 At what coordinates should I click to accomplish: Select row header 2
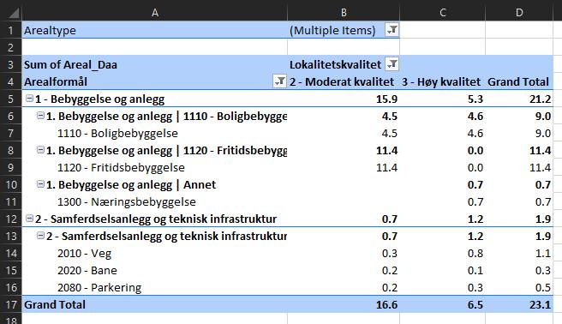coord(11,47)
